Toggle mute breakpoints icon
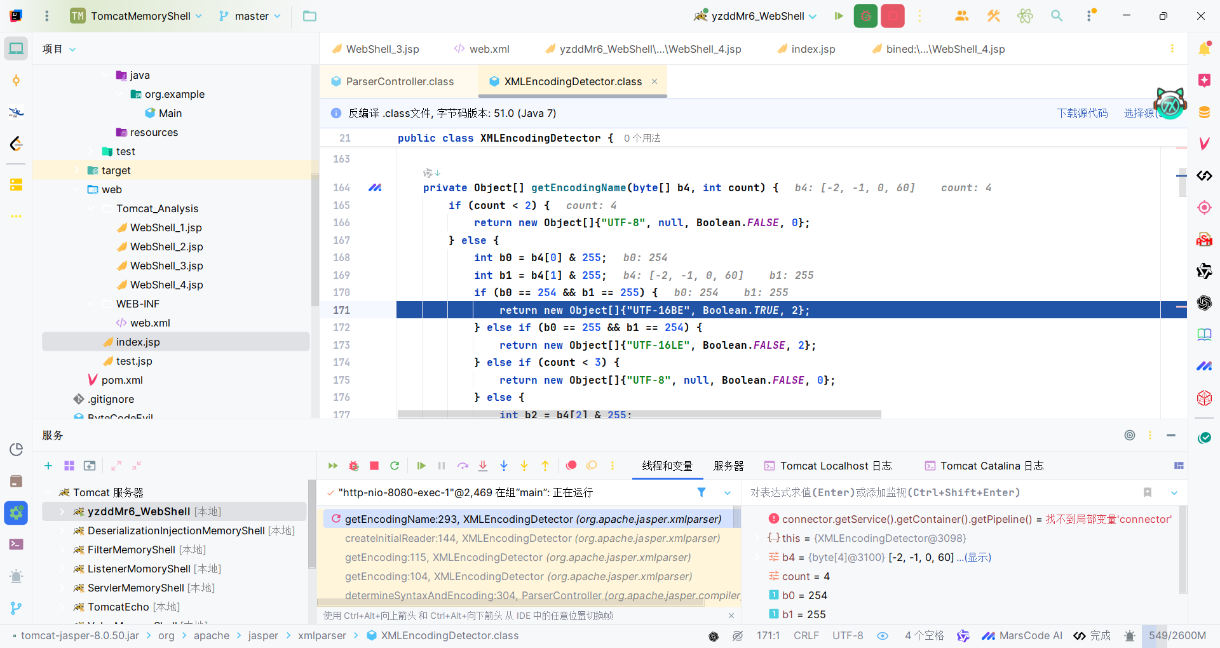The image size is (1220, 648). click(592, 466)
